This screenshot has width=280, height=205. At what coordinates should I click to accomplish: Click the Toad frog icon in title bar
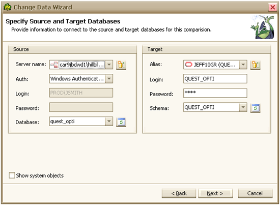coord(7,7)
